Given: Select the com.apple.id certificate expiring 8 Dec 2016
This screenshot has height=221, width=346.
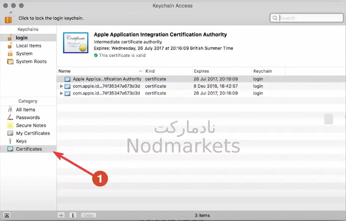Looking at the screenshot, I should tap(201, 86).
